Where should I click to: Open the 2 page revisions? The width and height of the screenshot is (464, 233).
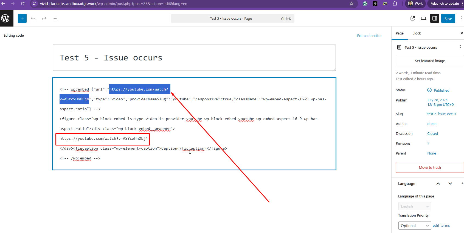coord(428,143)
